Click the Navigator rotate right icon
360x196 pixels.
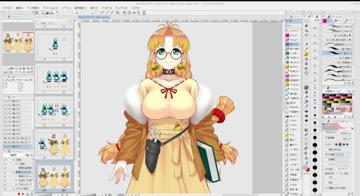coord(20,72)
